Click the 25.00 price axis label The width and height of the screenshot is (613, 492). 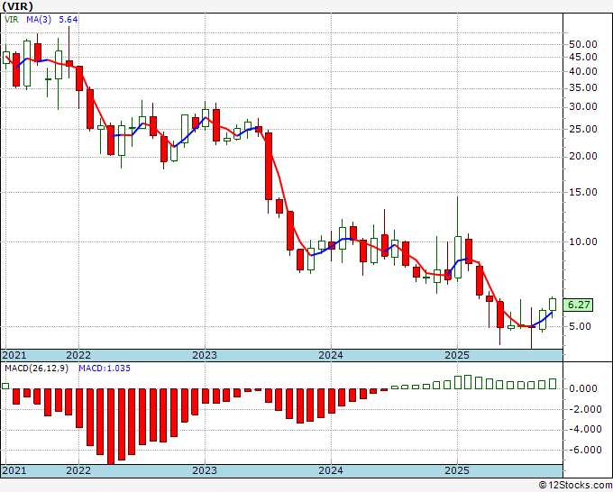point(583,130)
